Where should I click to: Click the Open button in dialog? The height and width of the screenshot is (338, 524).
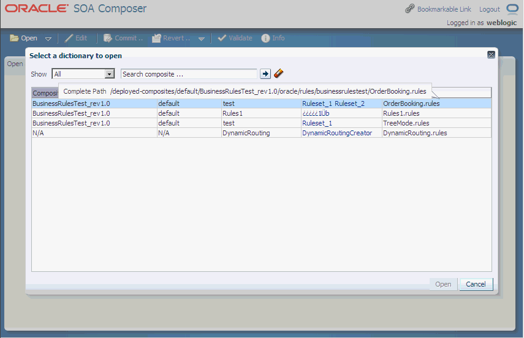[443, 284]
